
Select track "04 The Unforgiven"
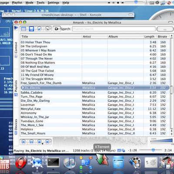(95, 46)
